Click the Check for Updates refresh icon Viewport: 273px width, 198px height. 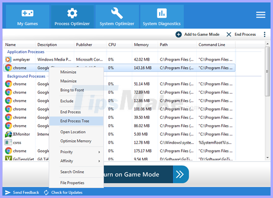pyautogui.click(x=46, y=193)
